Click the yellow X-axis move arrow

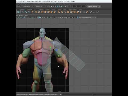pyautogui.click(x=59, y=56)
